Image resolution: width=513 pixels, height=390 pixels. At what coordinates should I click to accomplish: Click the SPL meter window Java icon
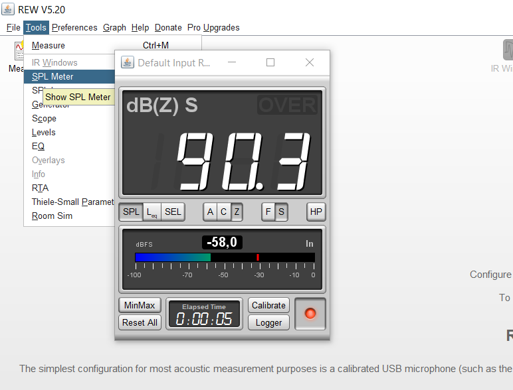tap(128, 62)
